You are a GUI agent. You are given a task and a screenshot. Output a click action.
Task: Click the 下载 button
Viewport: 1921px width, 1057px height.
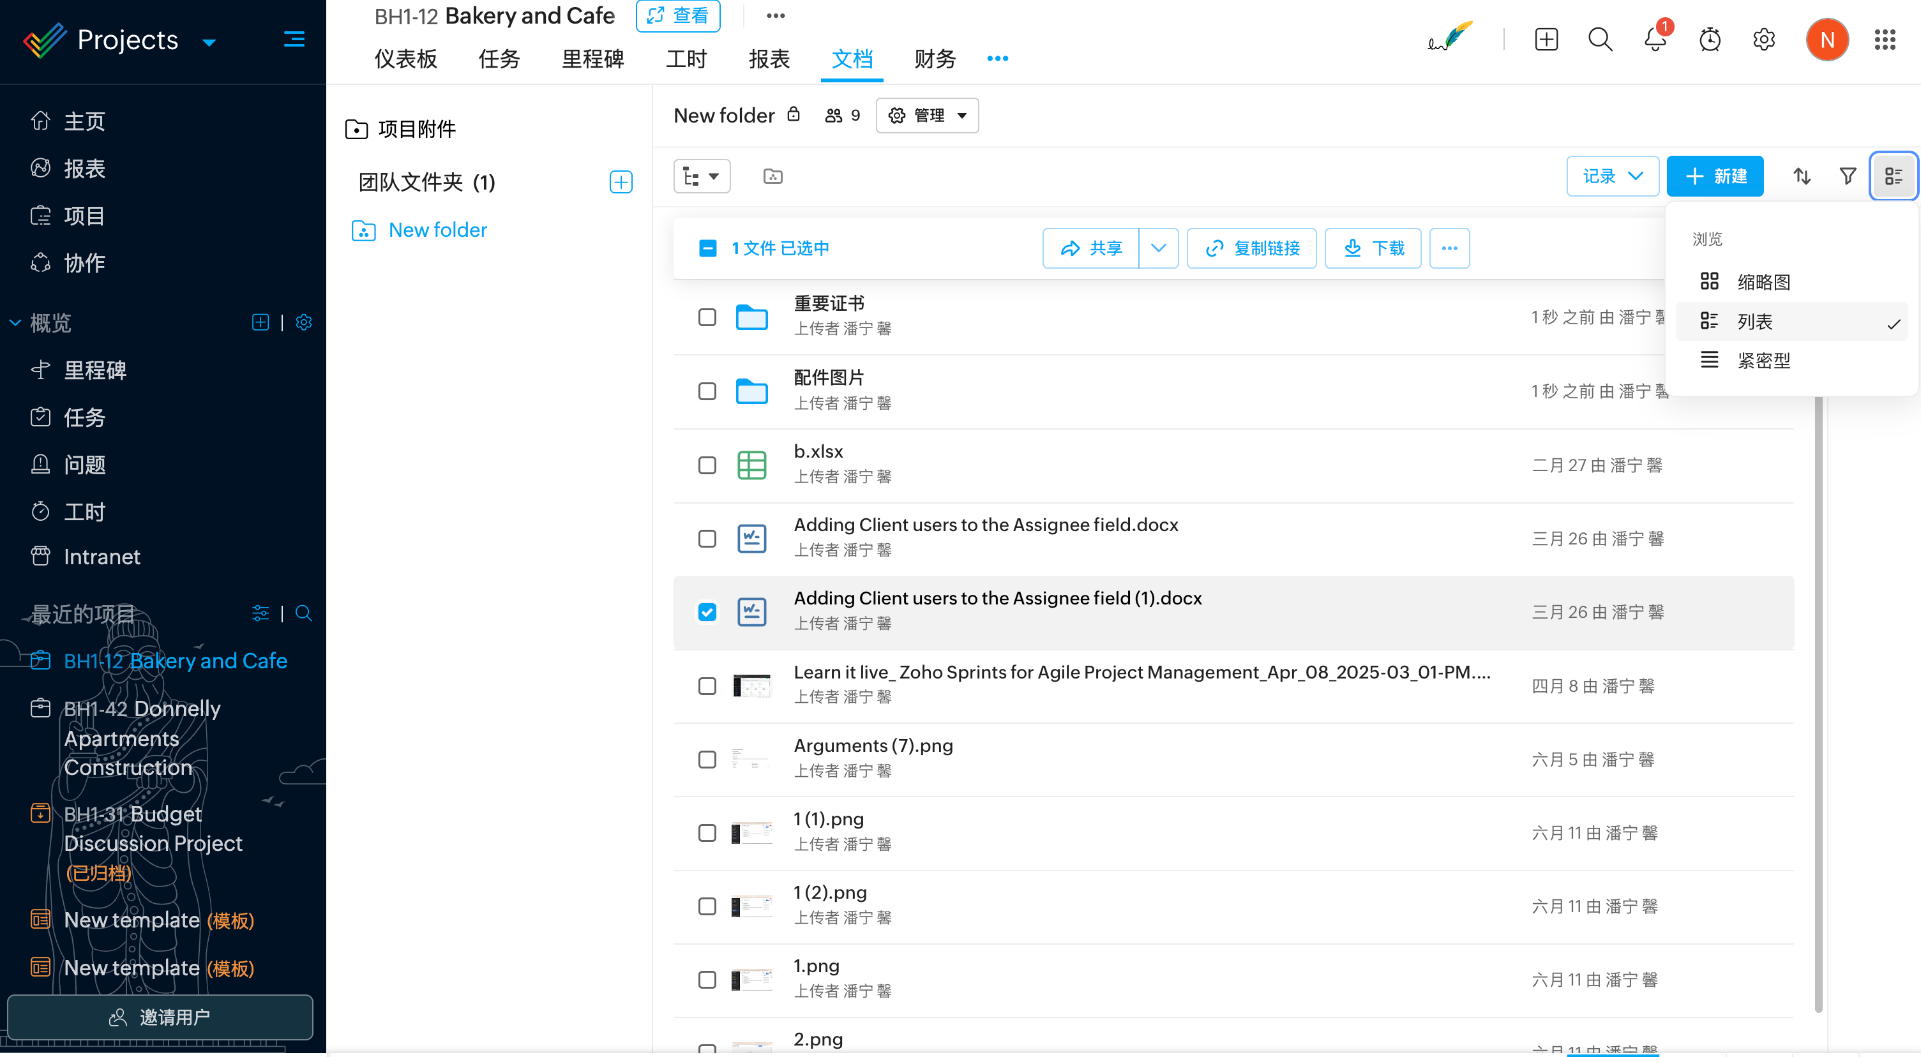tap(1373, 248)
